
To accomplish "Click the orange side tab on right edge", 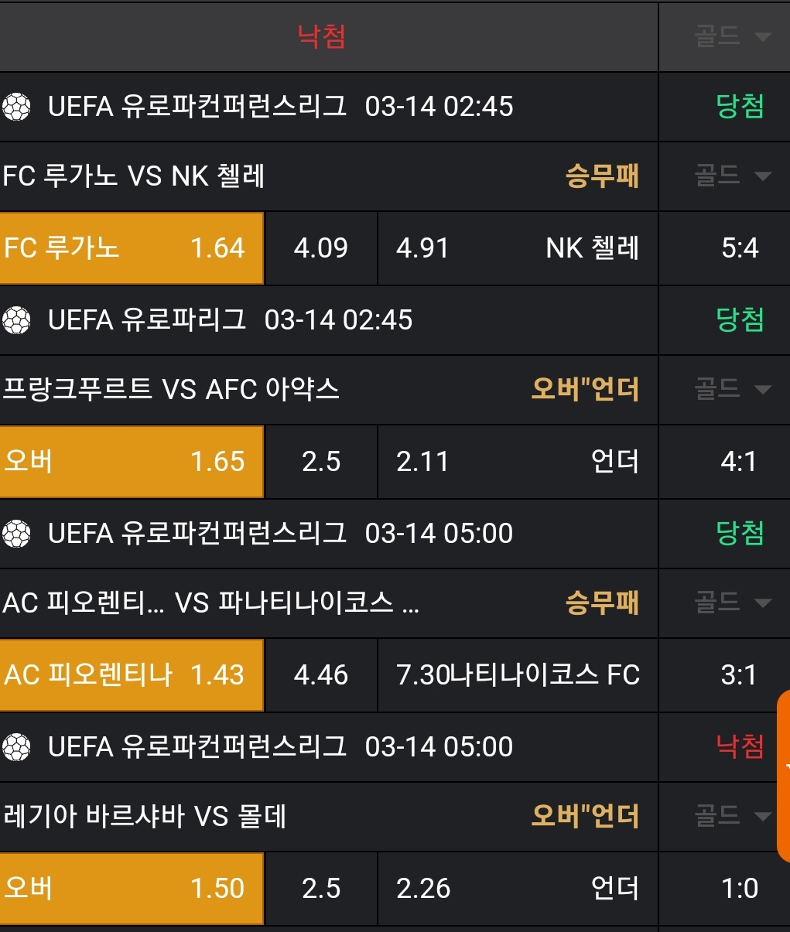I will [x=783, y=773].
